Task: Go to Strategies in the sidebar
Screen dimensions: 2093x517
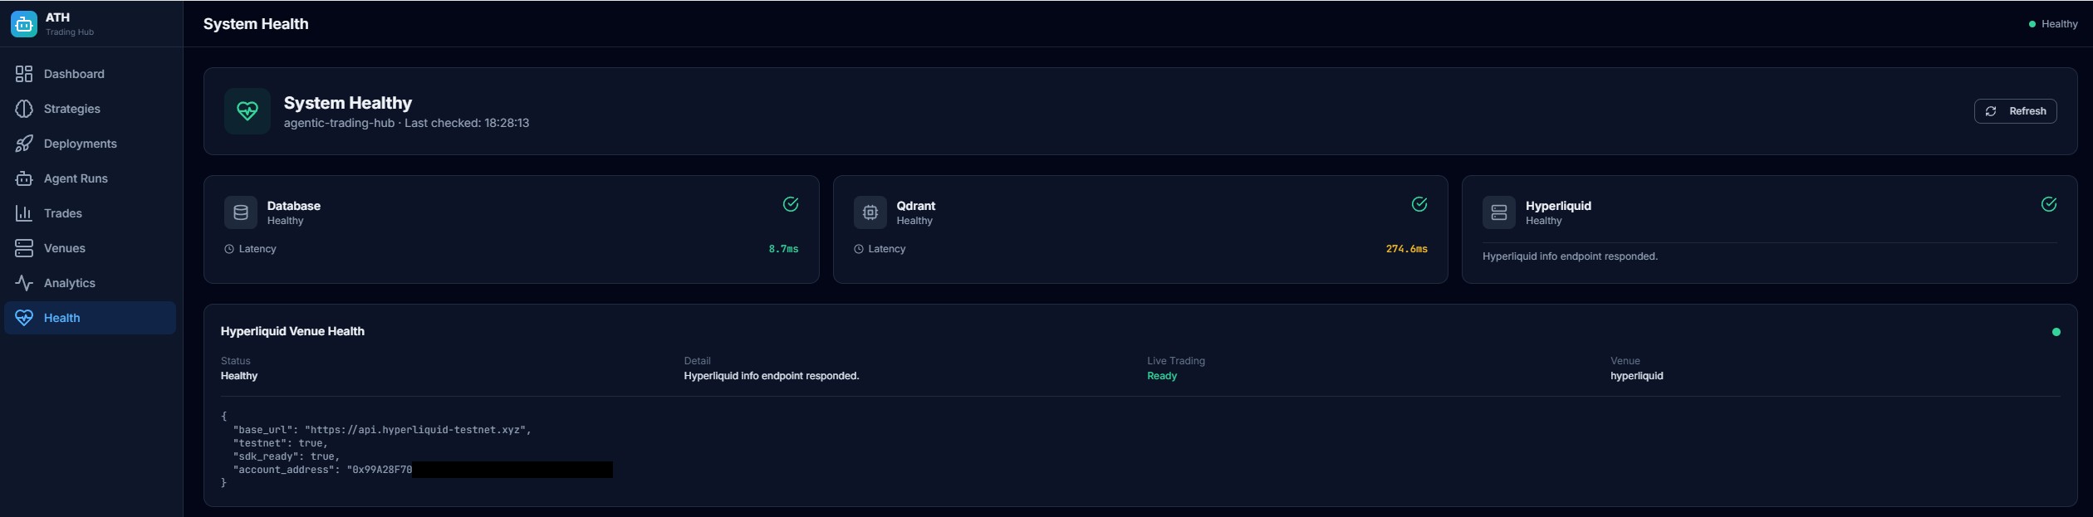Action: [72, 109]
